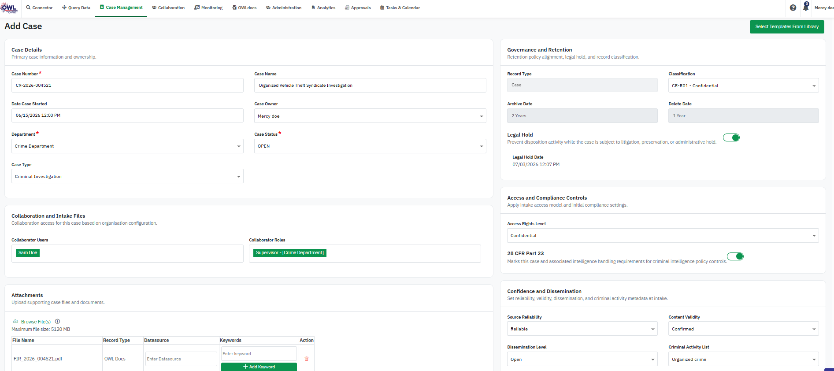
Task: Open the Content Validity dropdown
Action: (x=744, y=329)
